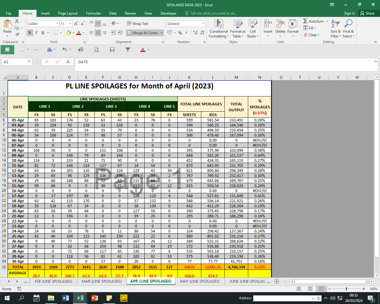380x304 pixels.
Task: Click the New Sheet plus icon
Action: pyautogui.click(x=277, y=281)
